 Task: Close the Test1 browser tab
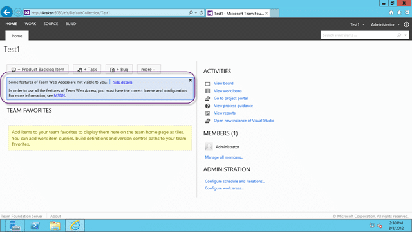point(267,13)
